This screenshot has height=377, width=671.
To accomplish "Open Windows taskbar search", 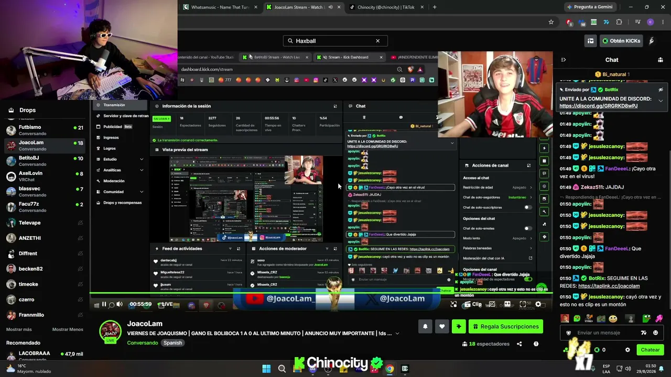I will pyautogui.click(x=282, y=369).
